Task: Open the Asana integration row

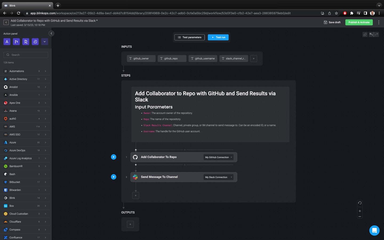Action: 26,111
